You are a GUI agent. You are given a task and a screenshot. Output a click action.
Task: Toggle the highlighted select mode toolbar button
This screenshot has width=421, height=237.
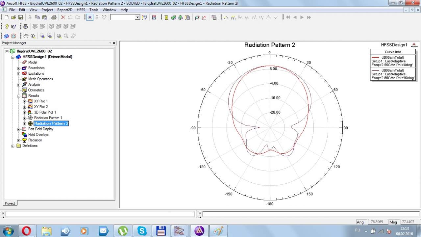click(x=90, y=17)
